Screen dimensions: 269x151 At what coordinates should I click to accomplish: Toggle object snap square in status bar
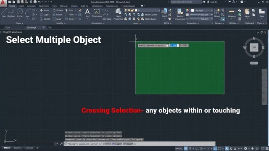click(219, 148)
